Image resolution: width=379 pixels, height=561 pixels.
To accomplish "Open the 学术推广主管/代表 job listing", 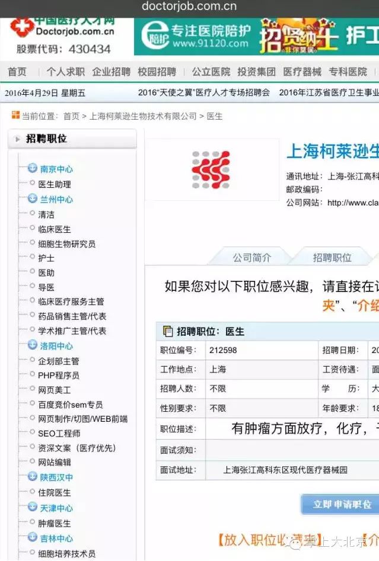I will point(72,331).
